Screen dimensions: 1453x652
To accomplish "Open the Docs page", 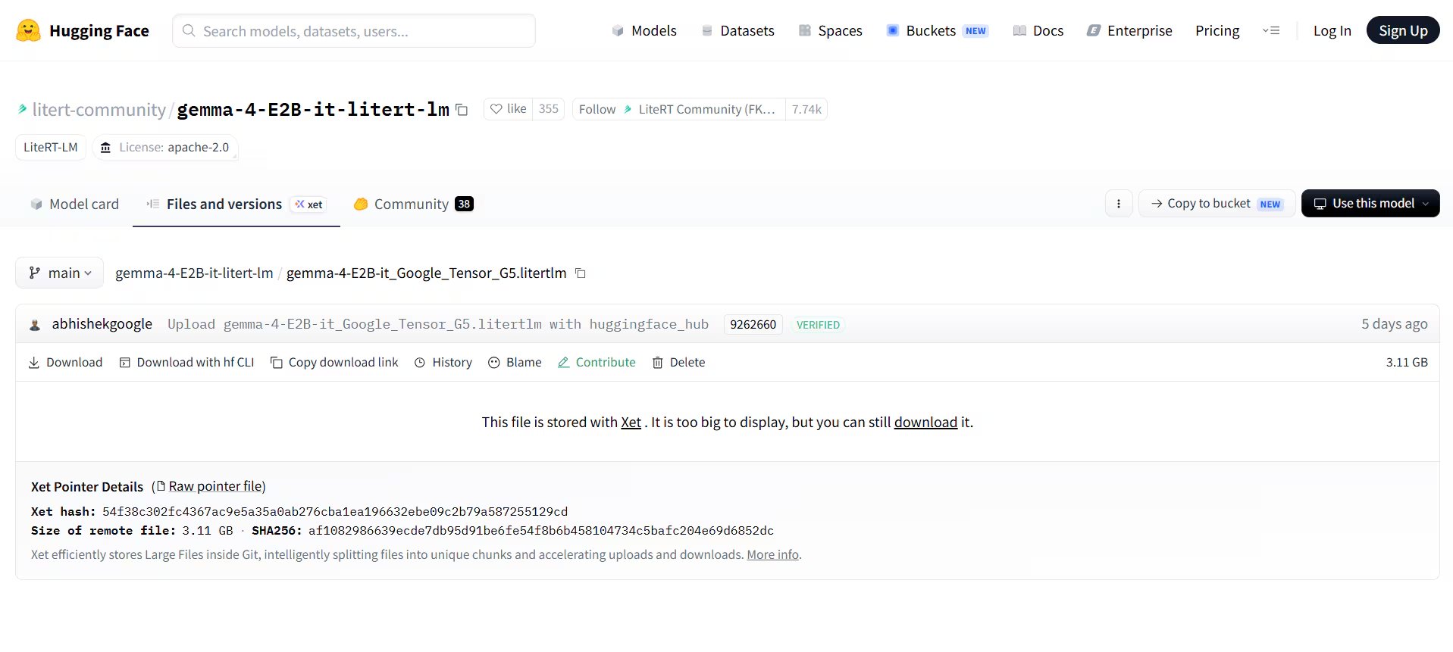I will tap(1038, 30).
